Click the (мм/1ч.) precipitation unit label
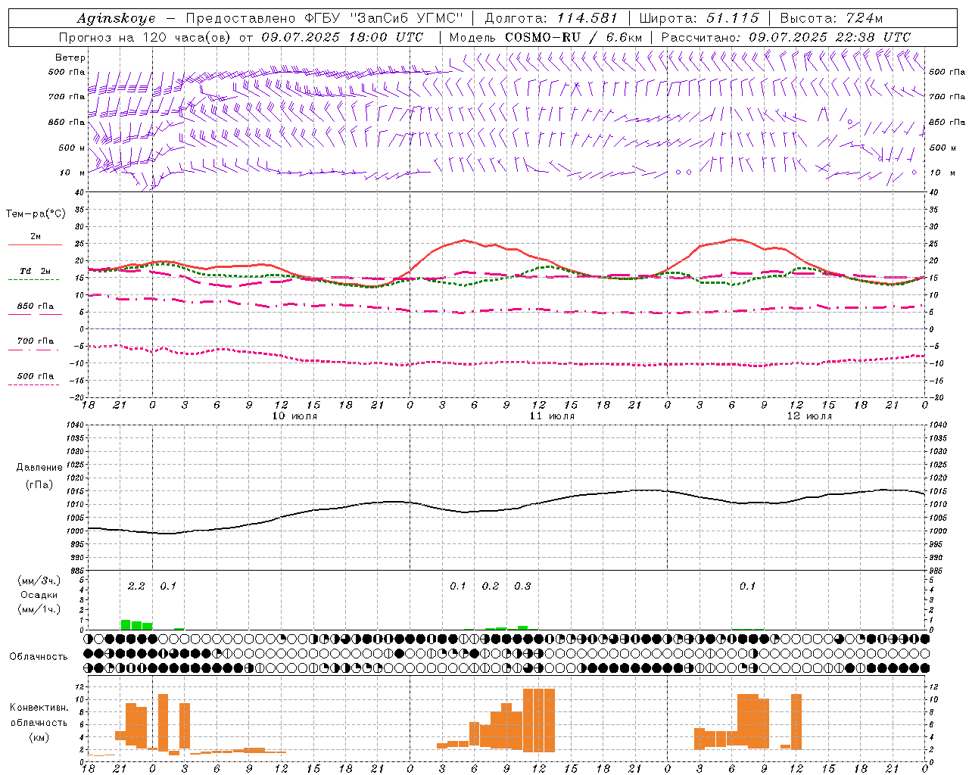This screenshot has height=775, width=969. (x=39, y=609)
